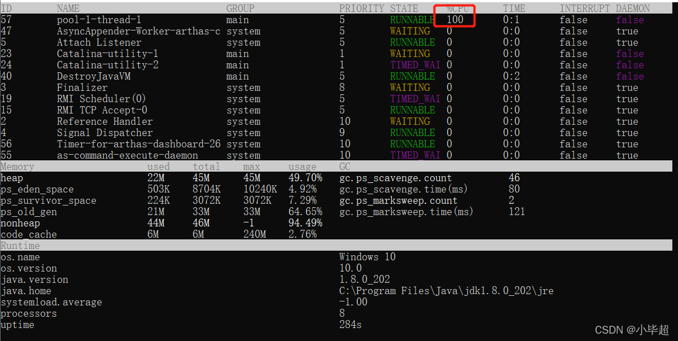678x341 pixels.
Task: Click the Finalizer thread name
Action: (82, 88)
